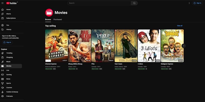Click the Movies clapperboard sidebar icon

(3, 66)
